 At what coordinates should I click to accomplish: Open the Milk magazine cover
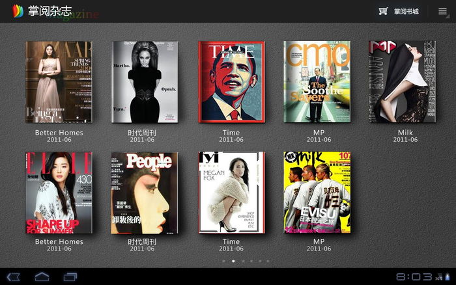(x=403, y=82)
